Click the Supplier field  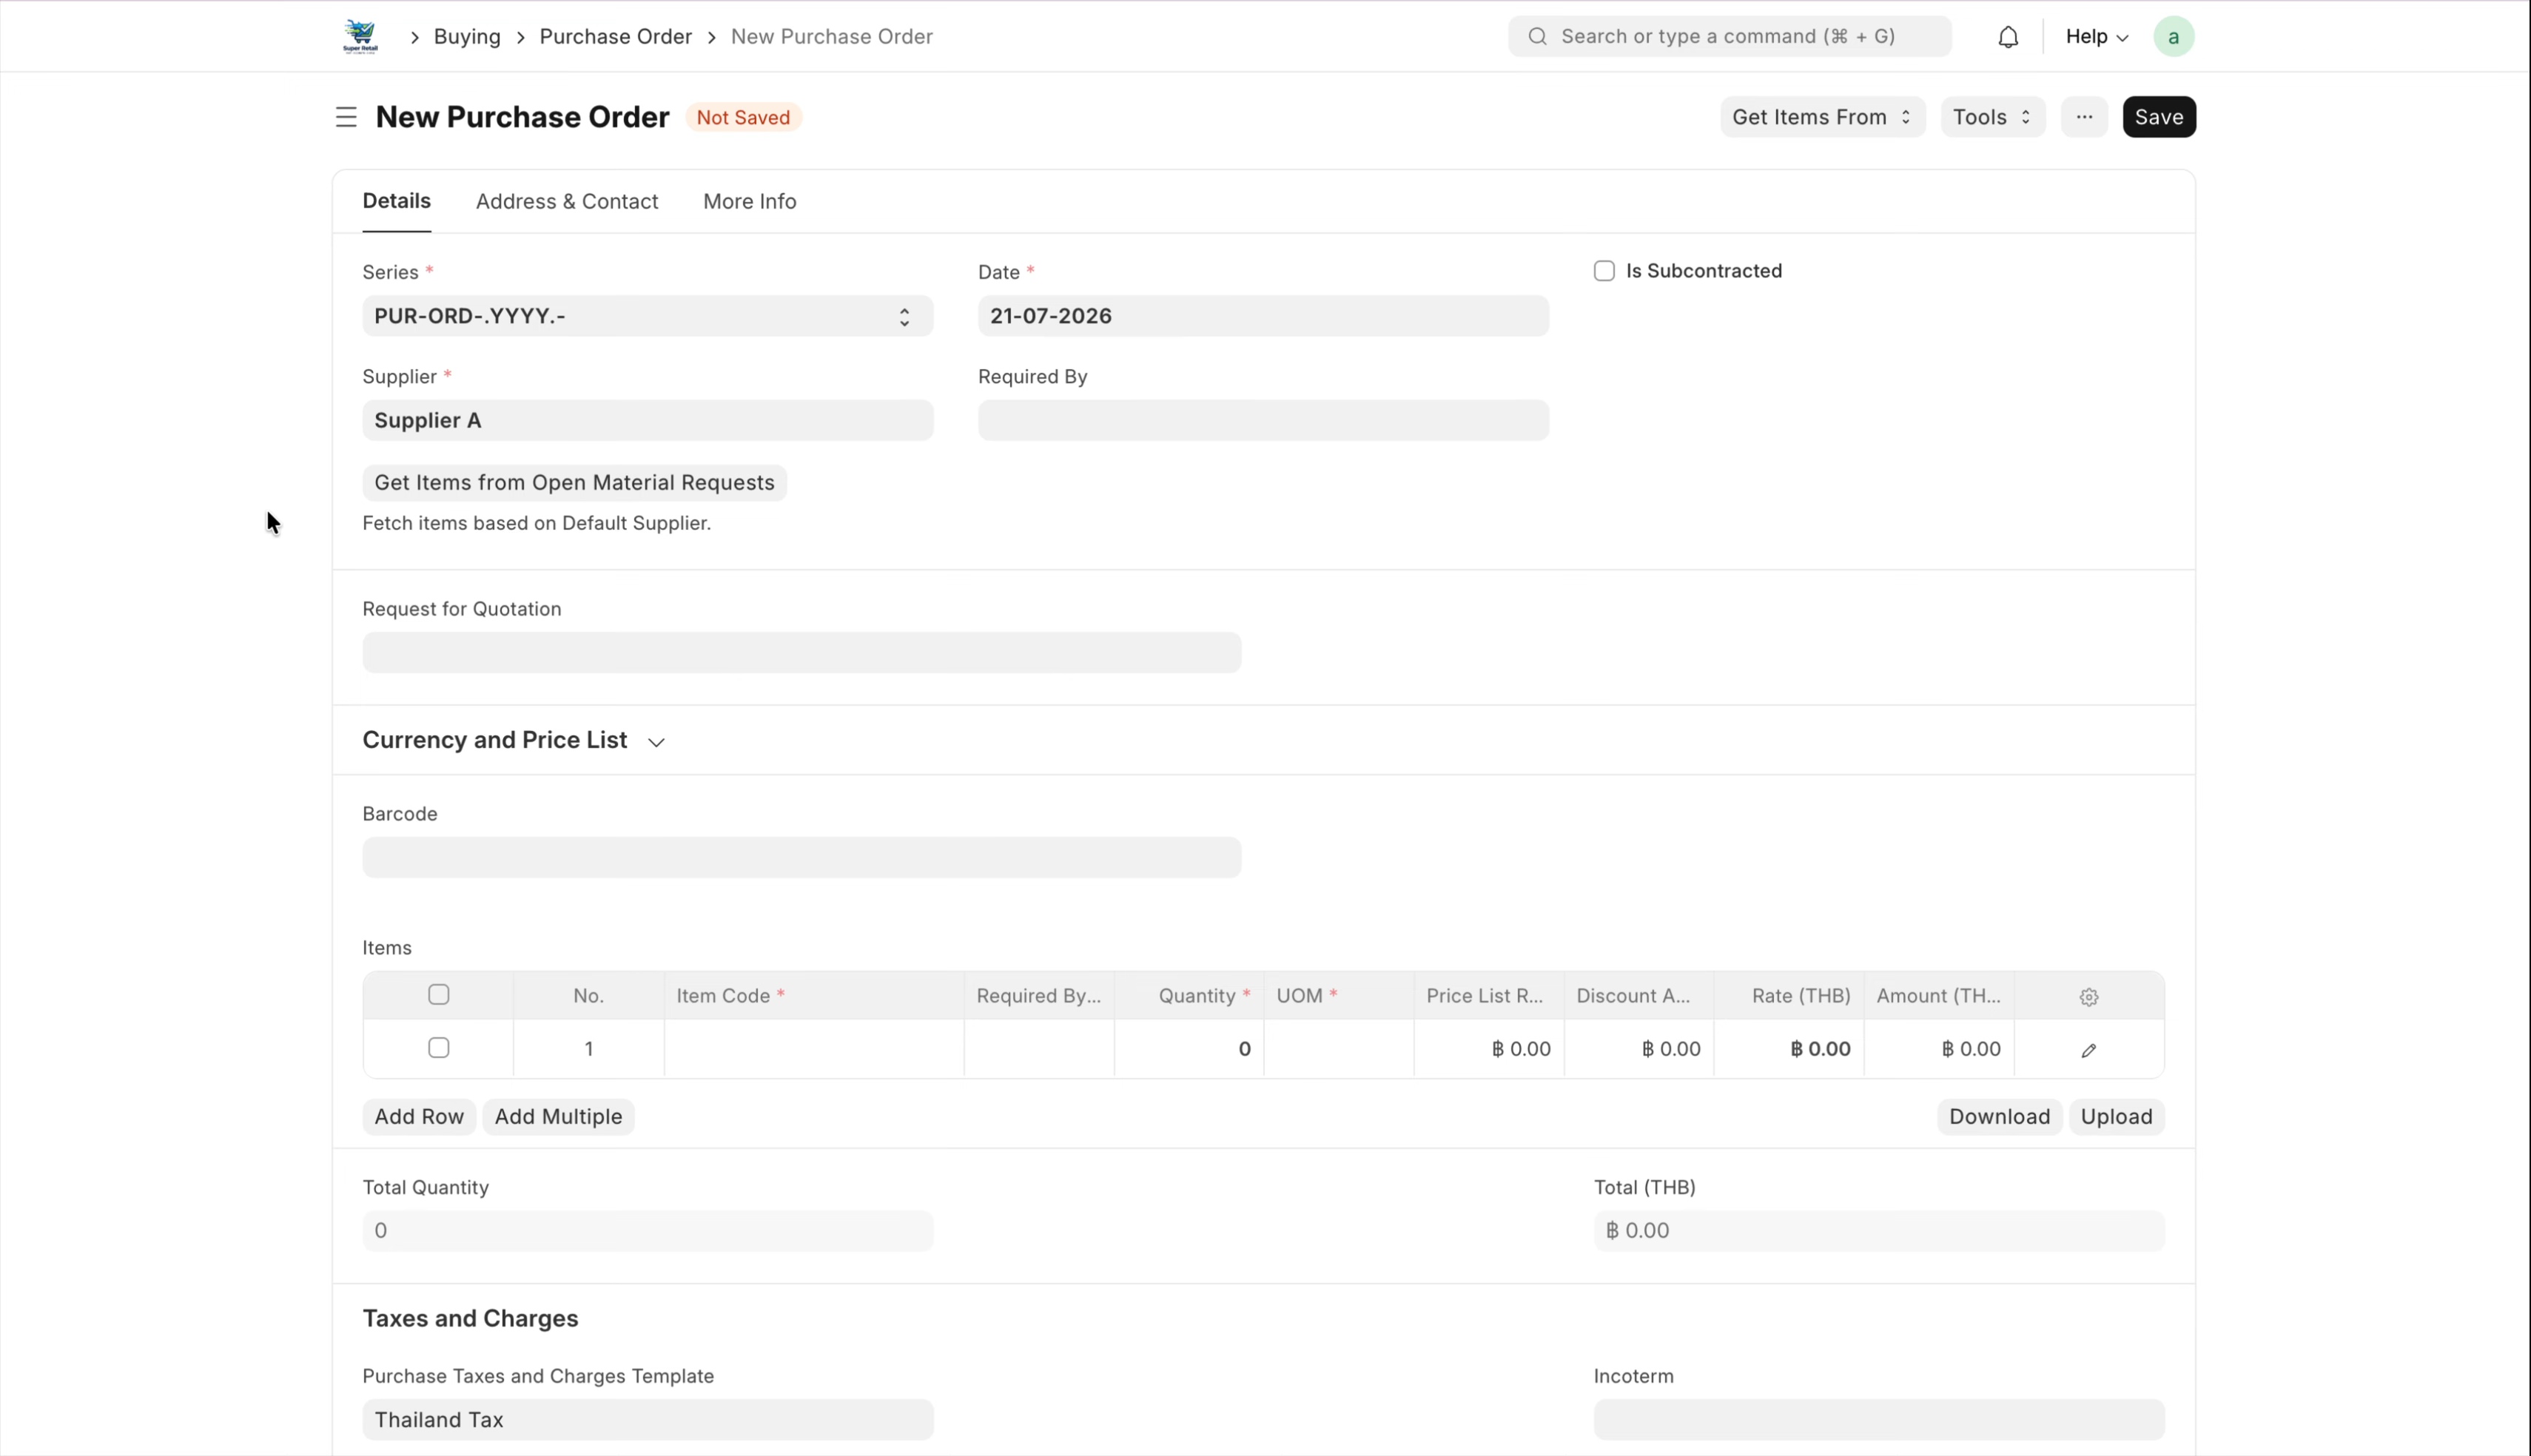click(x=647, y=420)
